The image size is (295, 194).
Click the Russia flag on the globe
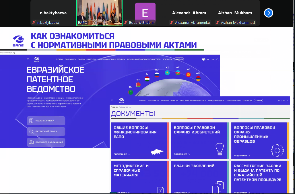coord(157,75)
